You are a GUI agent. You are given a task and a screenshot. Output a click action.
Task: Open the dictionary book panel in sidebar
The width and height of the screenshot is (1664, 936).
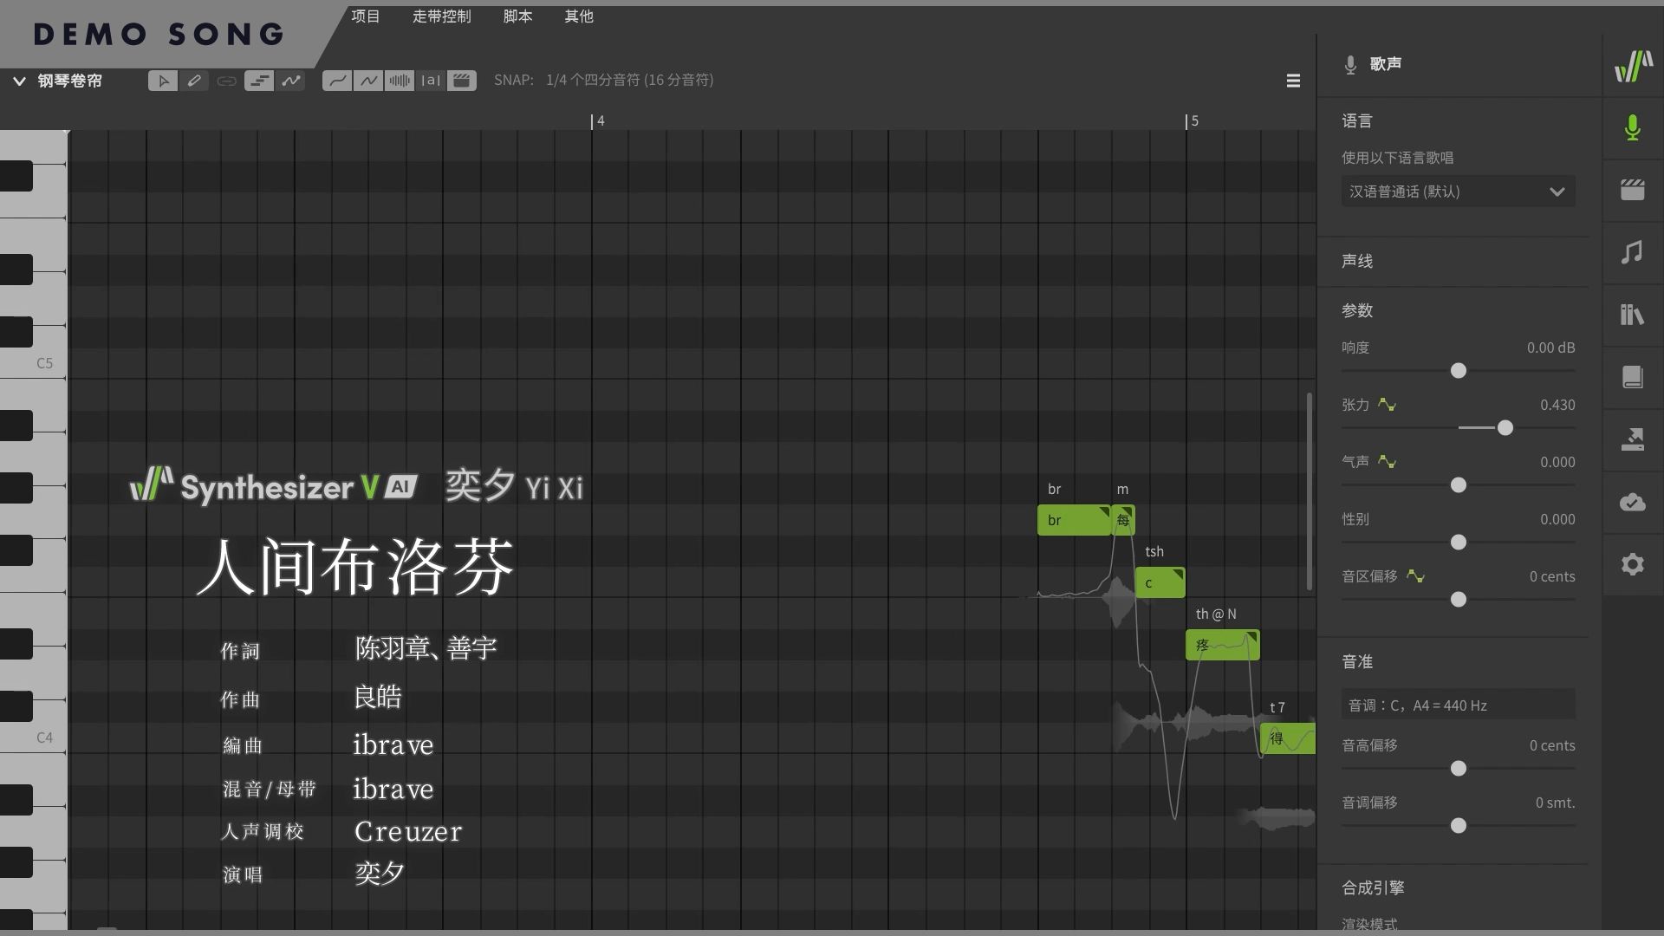[x=1633, y=377]
